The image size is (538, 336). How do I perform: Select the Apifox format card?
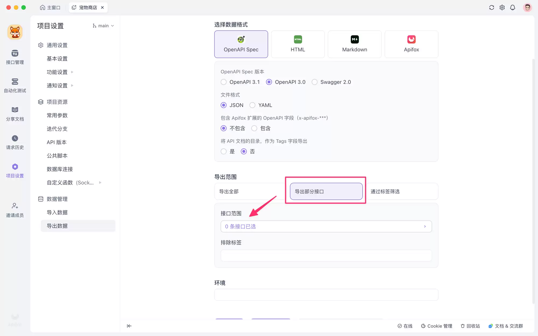(411, 44)
